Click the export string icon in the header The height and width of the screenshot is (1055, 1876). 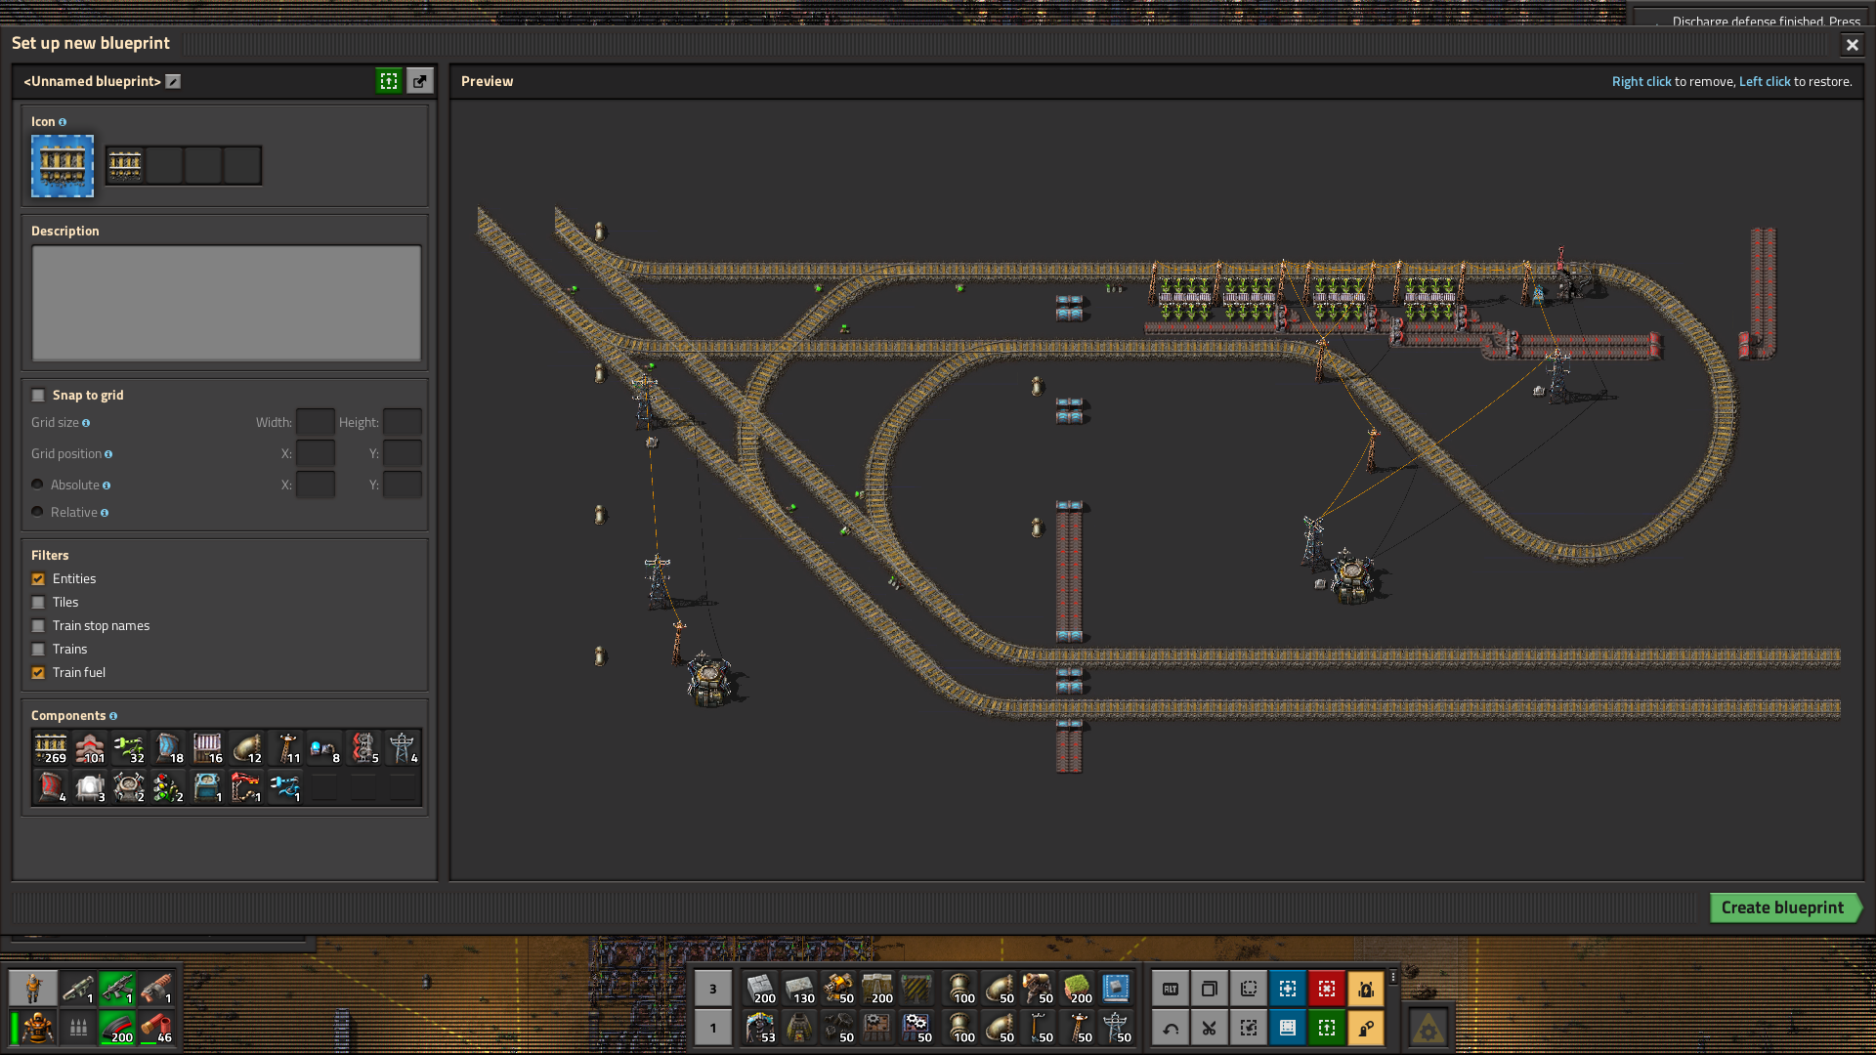[420, 81]
